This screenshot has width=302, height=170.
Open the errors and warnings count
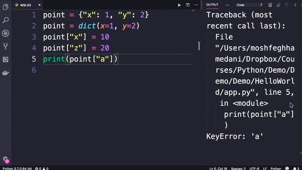[x=42, y=169]
